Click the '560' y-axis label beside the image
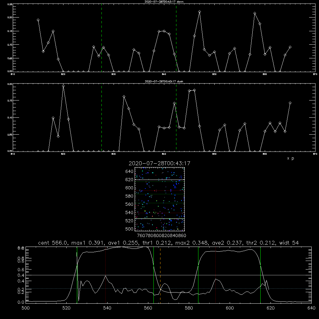This screenshot has height=319, width=319. pyautogui.click(x=130, y=204)
